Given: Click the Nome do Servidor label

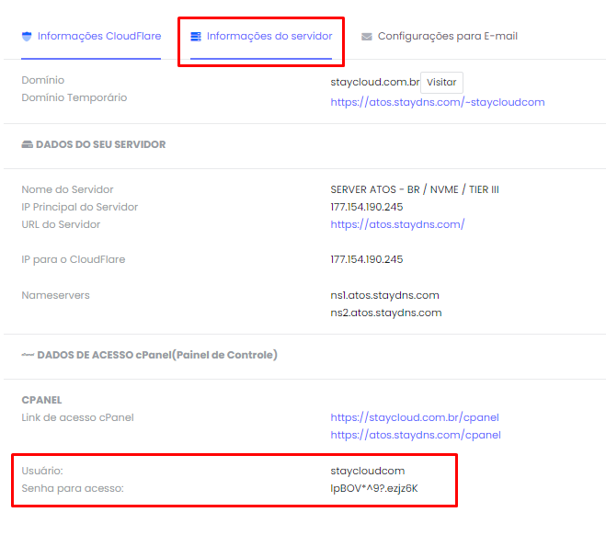Looking at the screenshot, I should coord(67,189).
